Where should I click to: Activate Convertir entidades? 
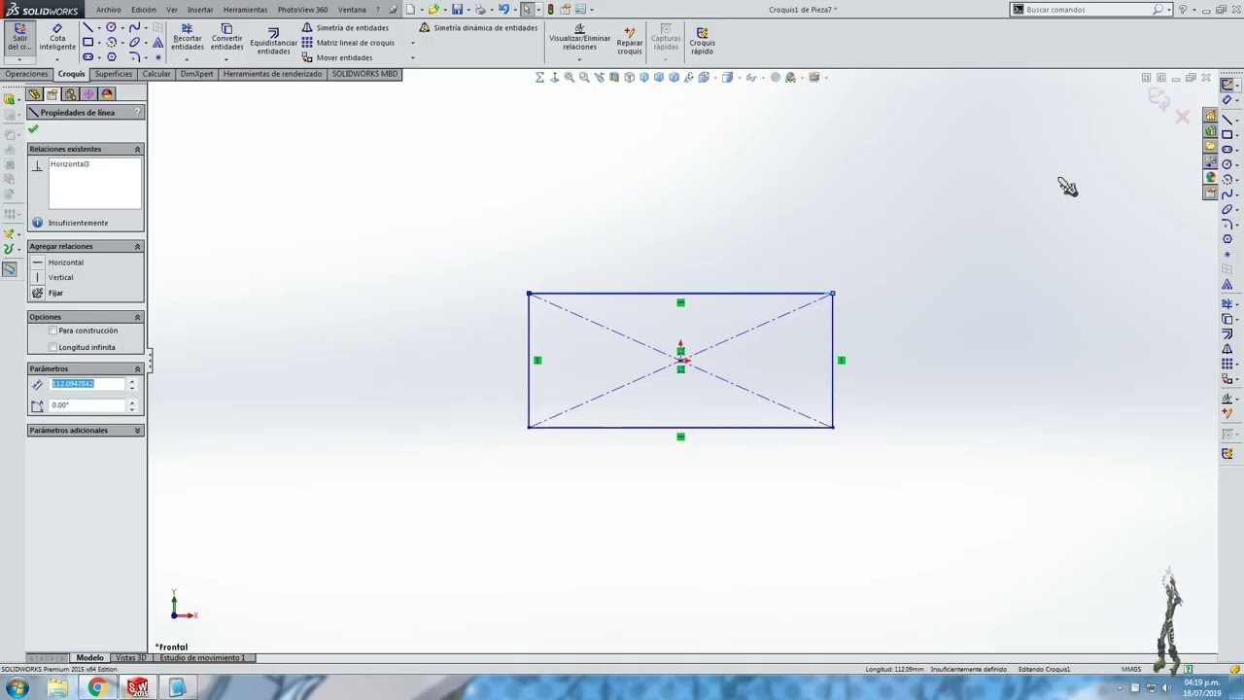pyautogui.click(x=226, y=37)
